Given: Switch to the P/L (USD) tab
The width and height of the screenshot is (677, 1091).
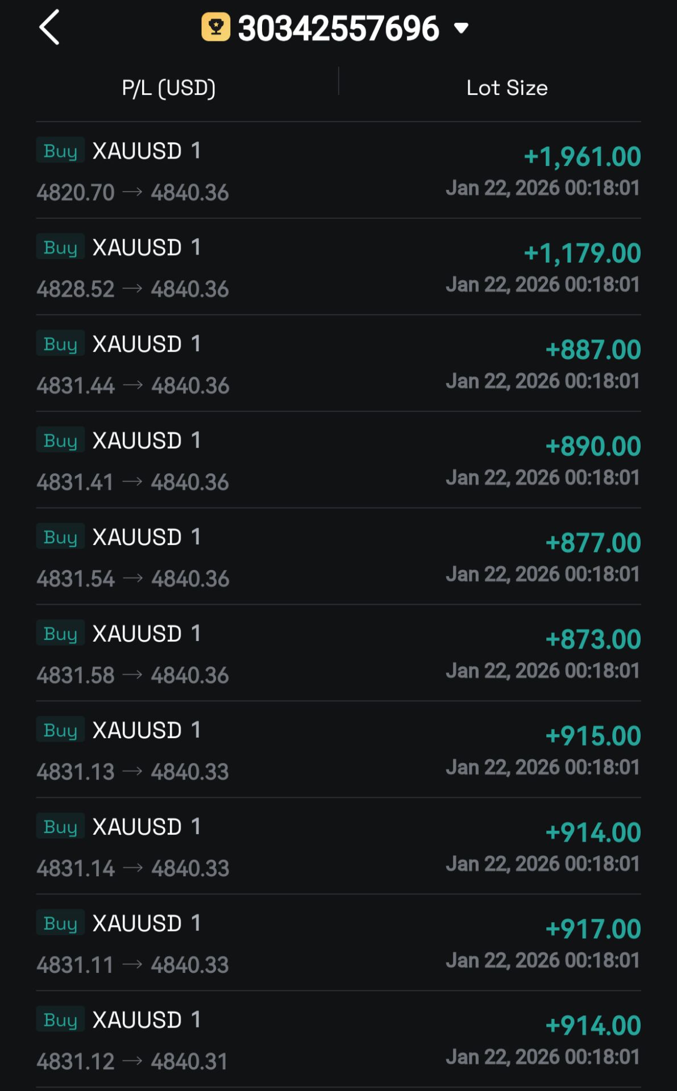Looking at the screenshot, I should [x=169, y=88].
